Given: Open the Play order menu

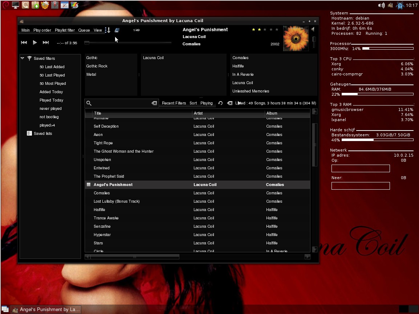Looking at the screenshot, I should coord(42,30).
